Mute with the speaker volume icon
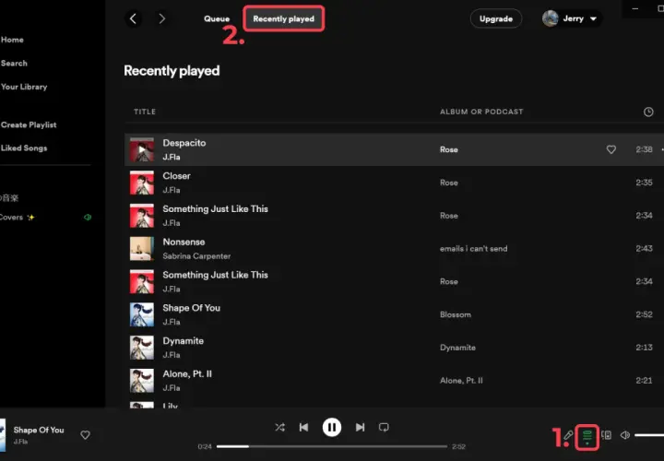664x461 pixels. point(625,435)
